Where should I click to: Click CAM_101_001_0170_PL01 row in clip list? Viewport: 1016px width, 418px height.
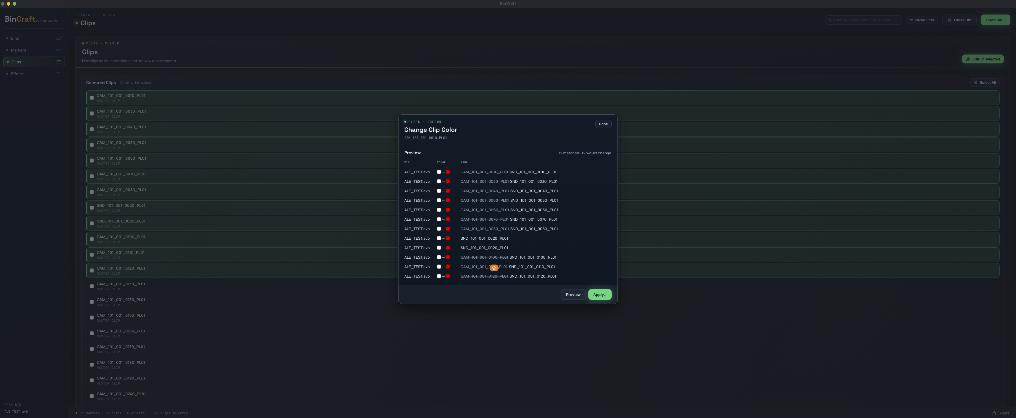543,349
